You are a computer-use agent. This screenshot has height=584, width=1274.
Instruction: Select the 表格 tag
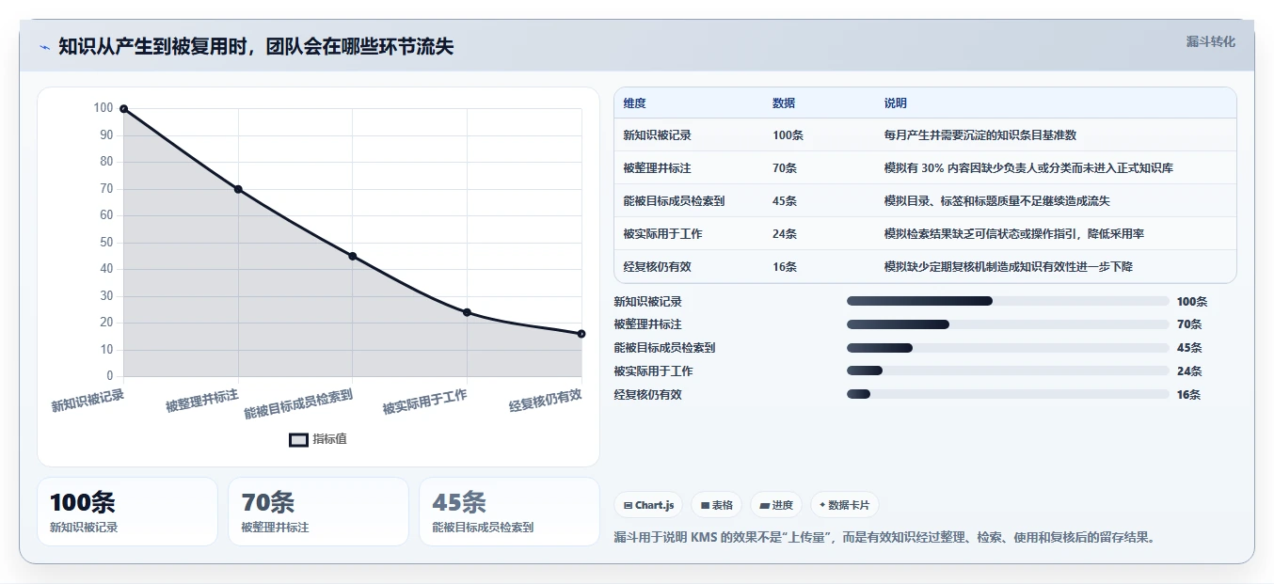point(716,505)
